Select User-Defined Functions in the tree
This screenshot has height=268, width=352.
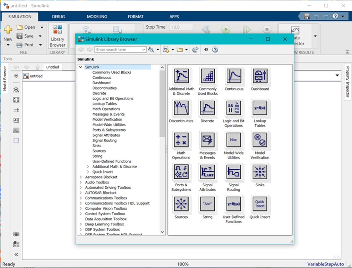pos(112,161)
